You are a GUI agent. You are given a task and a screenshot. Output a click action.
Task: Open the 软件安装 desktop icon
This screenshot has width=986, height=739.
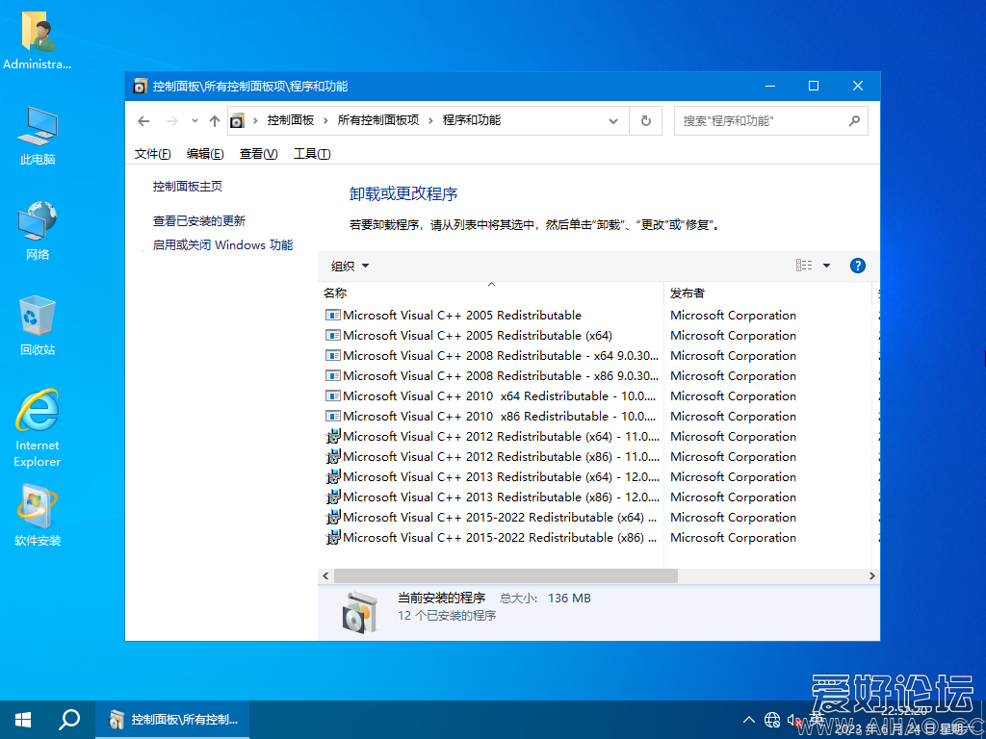pyautogui.click(x=38, y=515)
